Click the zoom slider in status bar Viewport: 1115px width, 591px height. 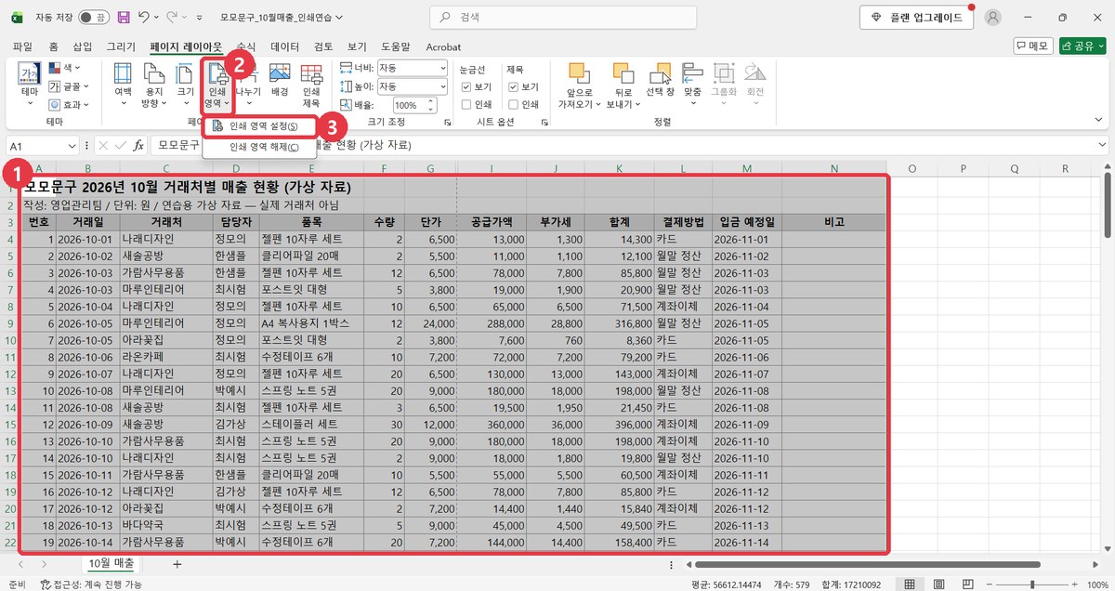[x=1032, y=584]
